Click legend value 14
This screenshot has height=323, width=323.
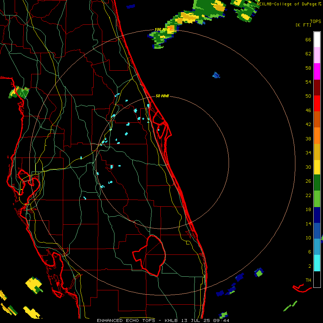[x=308, y=224]
